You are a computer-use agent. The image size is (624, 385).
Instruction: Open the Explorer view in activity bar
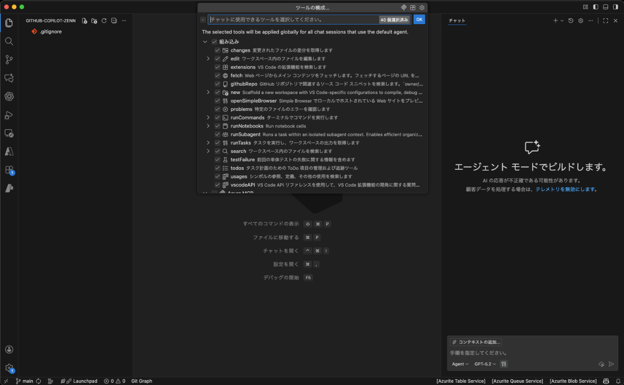click(9, 23)
